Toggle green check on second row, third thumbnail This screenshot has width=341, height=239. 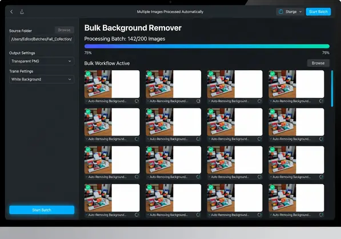click(x=211, y=111)
